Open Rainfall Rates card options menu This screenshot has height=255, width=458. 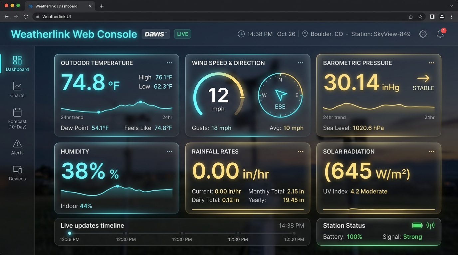pos(301,151)
